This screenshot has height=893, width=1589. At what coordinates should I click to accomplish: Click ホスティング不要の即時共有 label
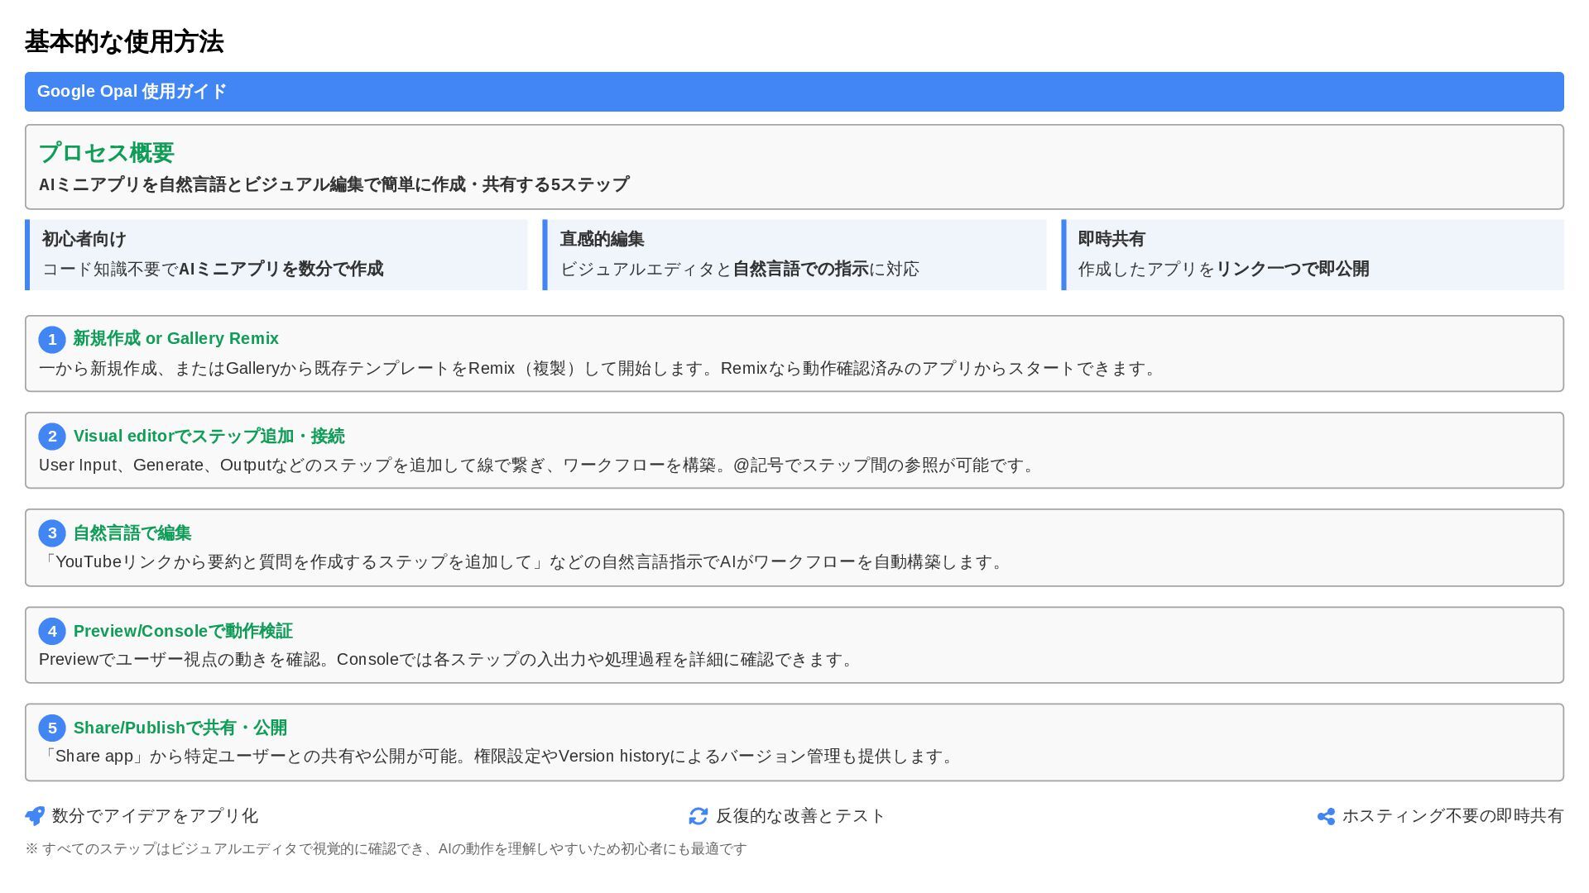click(x=1452, y=816)
